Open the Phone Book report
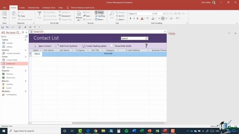Viewport: 239px width, 134px height. [11, 78]
